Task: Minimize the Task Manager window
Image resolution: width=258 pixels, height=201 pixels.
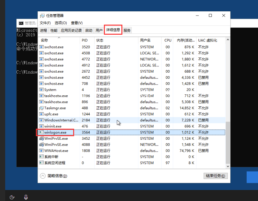Action: [197, 16]
